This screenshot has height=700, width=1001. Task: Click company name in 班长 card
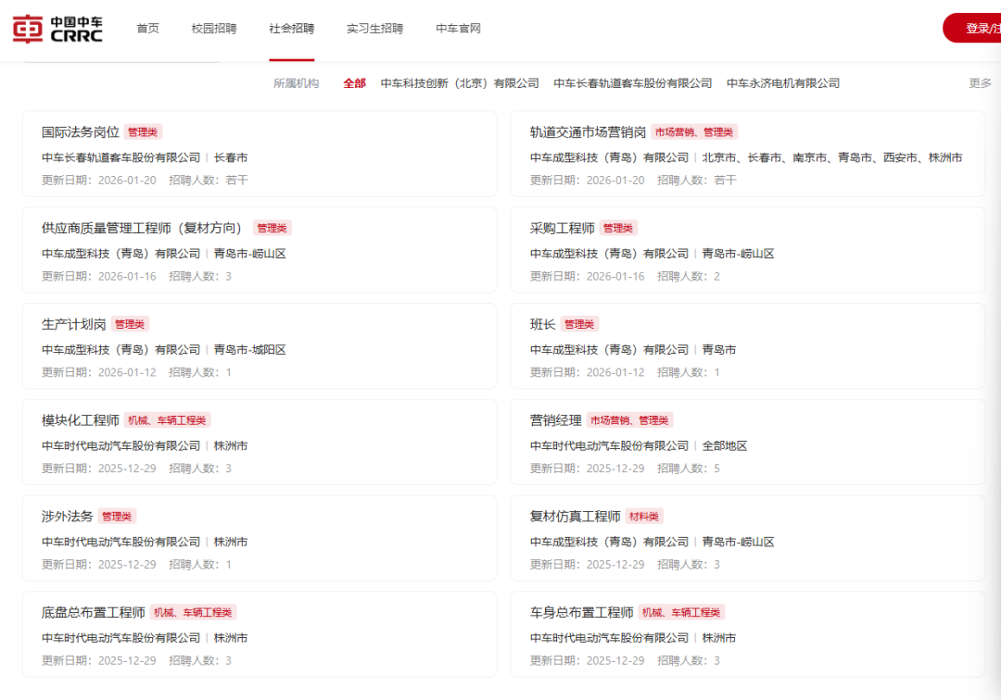click(609, 350)
